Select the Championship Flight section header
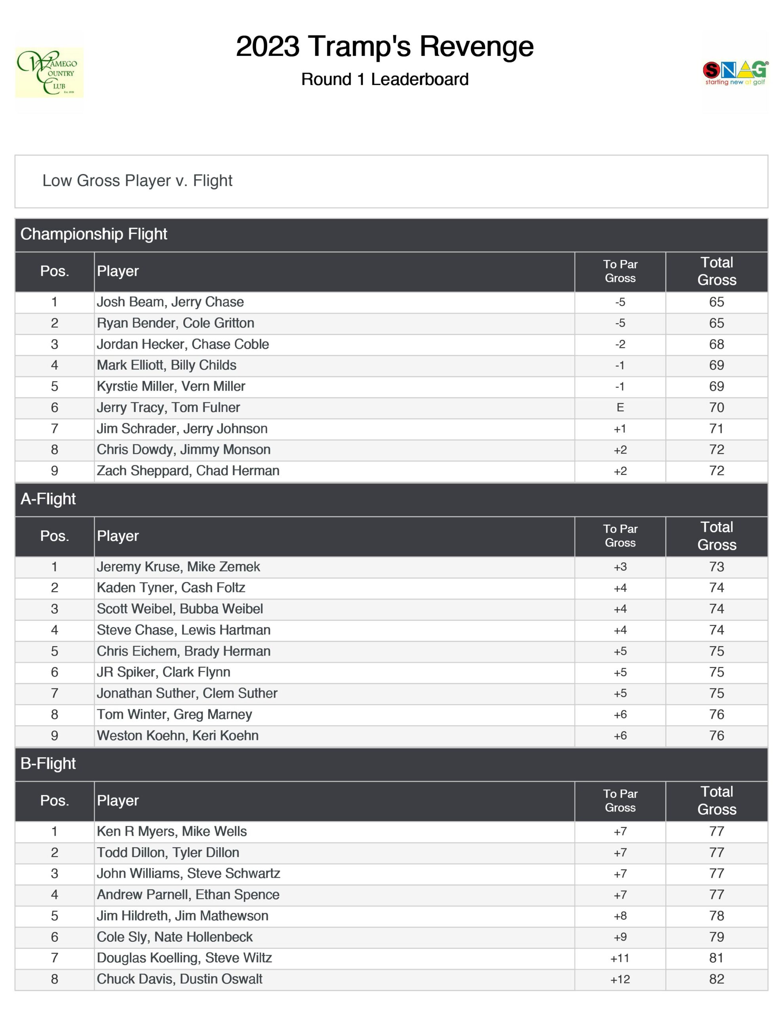Viewport: 783px width, 1013px height. (x=94, y=234)
